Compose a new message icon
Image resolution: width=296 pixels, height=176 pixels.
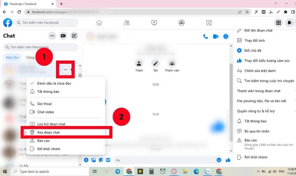[x=74, y=36]
